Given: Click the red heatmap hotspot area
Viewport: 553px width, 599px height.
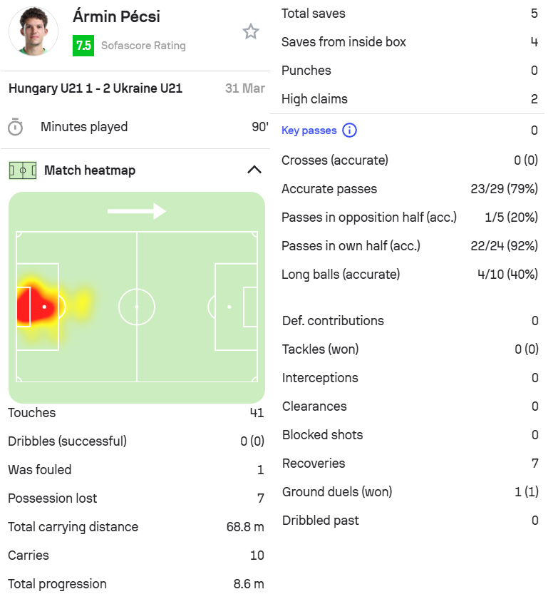Looking at the screenshot, I should pyautogui.click(x=32, y=307).
